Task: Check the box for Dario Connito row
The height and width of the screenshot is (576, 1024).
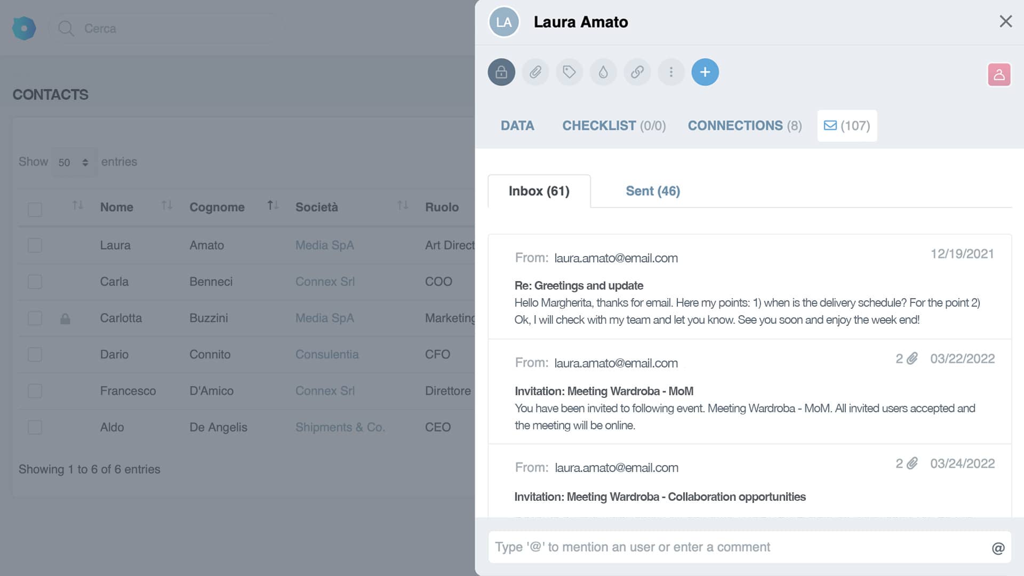Action: (x=35, y=355)
